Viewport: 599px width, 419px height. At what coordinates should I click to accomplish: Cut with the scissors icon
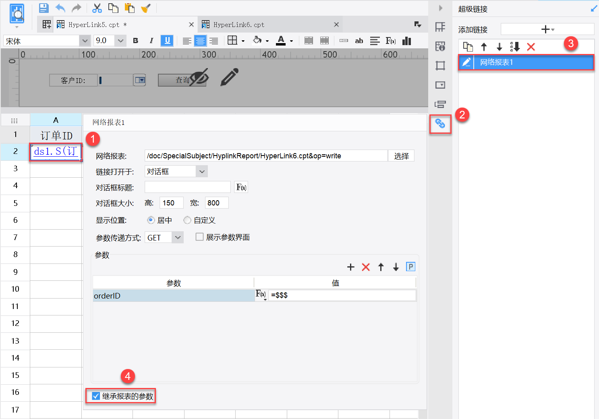click(97, 8)
